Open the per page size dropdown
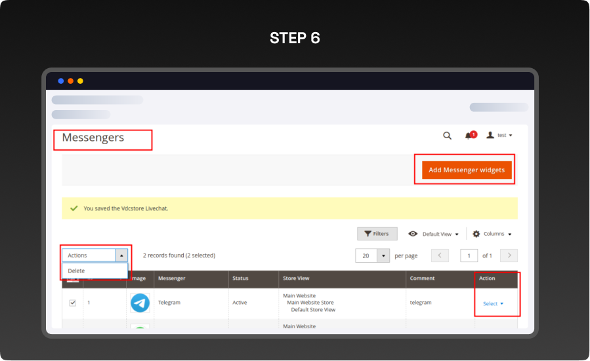 (383, 256)
